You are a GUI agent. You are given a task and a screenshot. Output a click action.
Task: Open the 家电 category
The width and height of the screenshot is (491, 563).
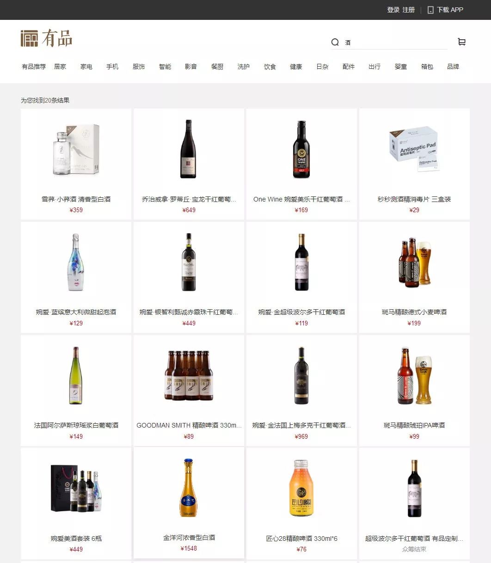click(86, 67)
